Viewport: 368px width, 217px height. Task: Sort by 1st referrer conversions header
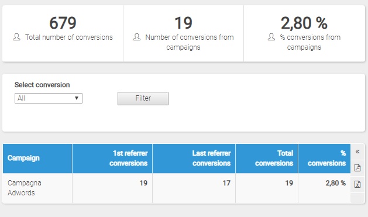pos(128,159)
